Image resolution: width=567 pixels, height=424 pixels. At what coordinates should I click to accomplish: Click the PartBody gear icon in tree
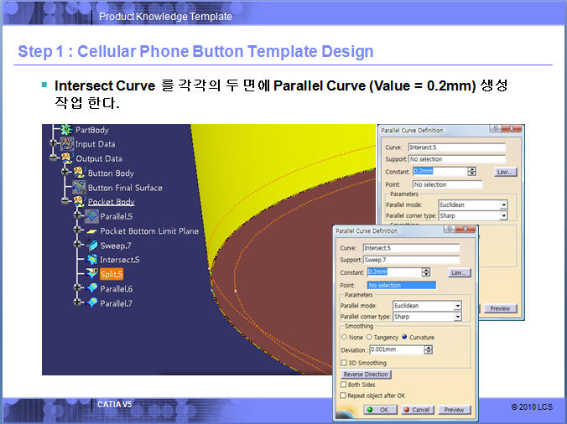(x=67, y=131)
